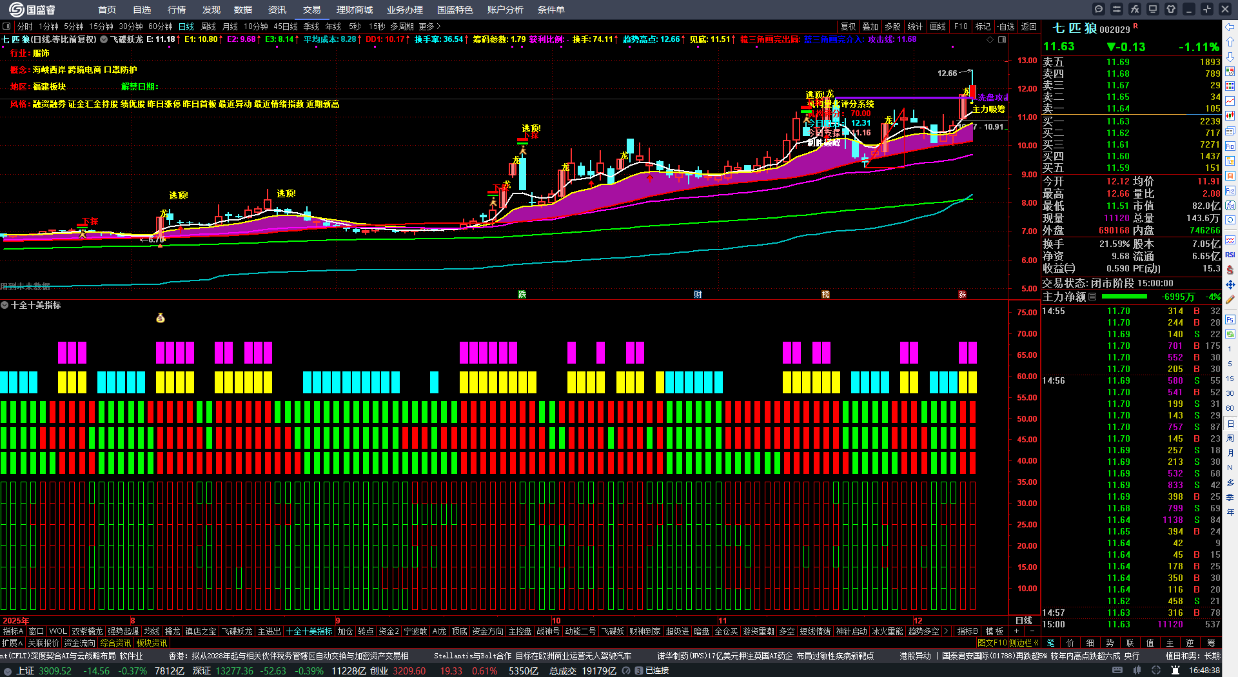Image resolution: width=1238 pixels, height=677 pixels.
Task: Select the pencil drawing icon in sidebar
Action: pos(1230,299)
